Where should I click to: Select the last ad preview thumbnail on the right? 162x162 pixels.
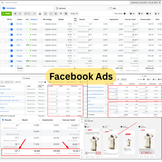click(147, 143)
